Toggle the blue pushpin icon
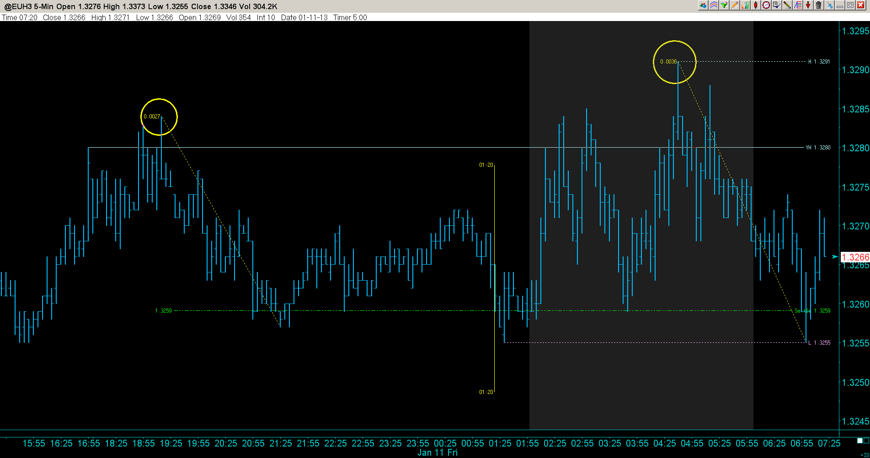The image size is (870, 458). pyautogui.click(x=830, y=5)
